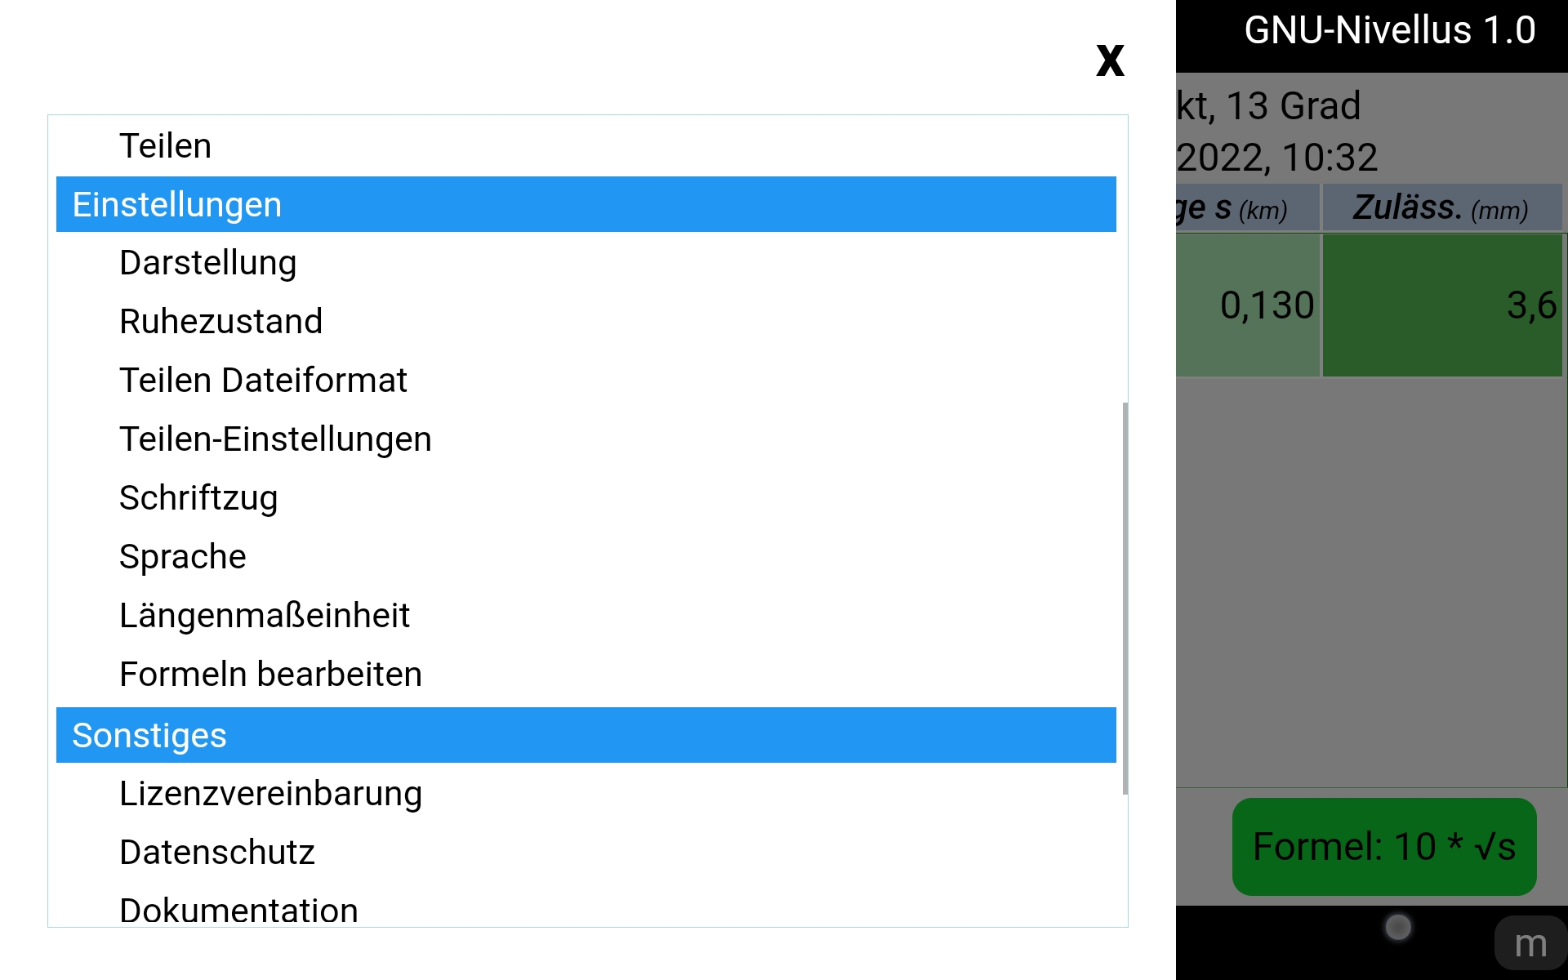
Task: Click the Zuläss. (mm) column header
Action: (x=1441, y=208)
